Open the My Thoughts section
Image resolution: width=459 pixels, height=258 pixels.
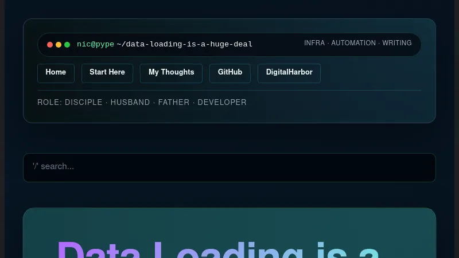[x=171, y=73]
